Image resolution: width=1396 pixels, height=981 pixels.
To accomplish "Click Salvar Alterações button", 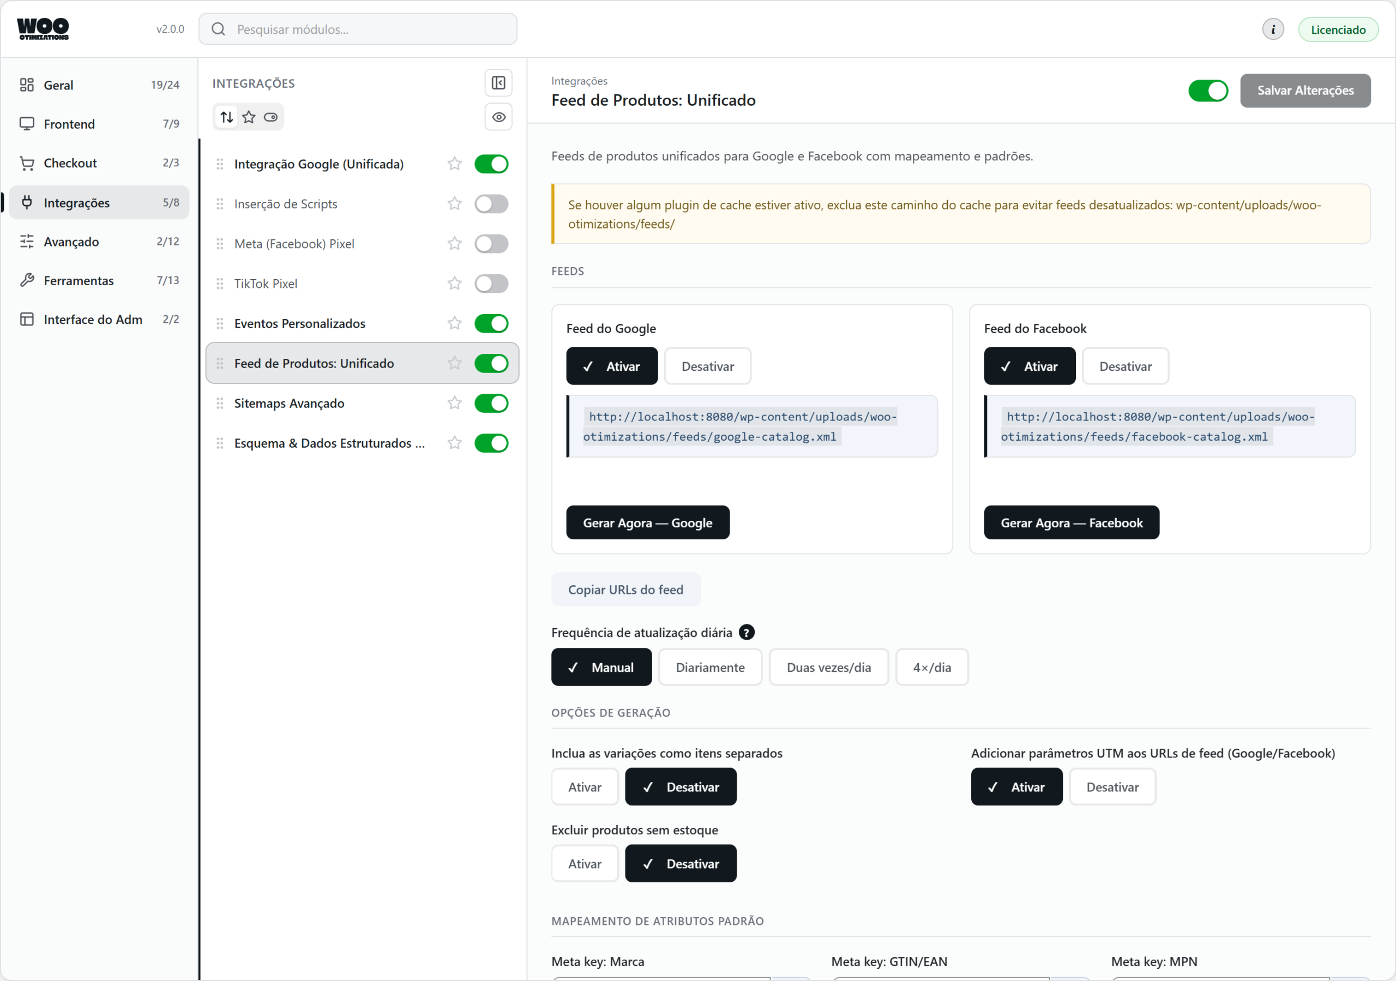I will point(1305,91).
